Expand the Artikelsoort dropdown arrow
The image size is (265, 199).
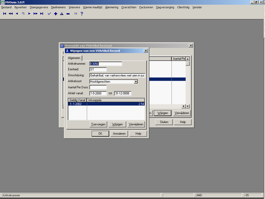click(136, 82)
